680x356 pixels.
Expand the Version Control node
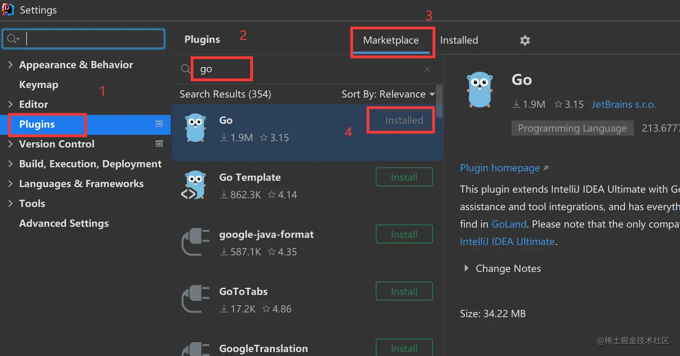click(10, 144)
